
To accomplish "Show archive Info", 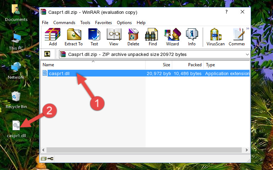I will (192, 37).
